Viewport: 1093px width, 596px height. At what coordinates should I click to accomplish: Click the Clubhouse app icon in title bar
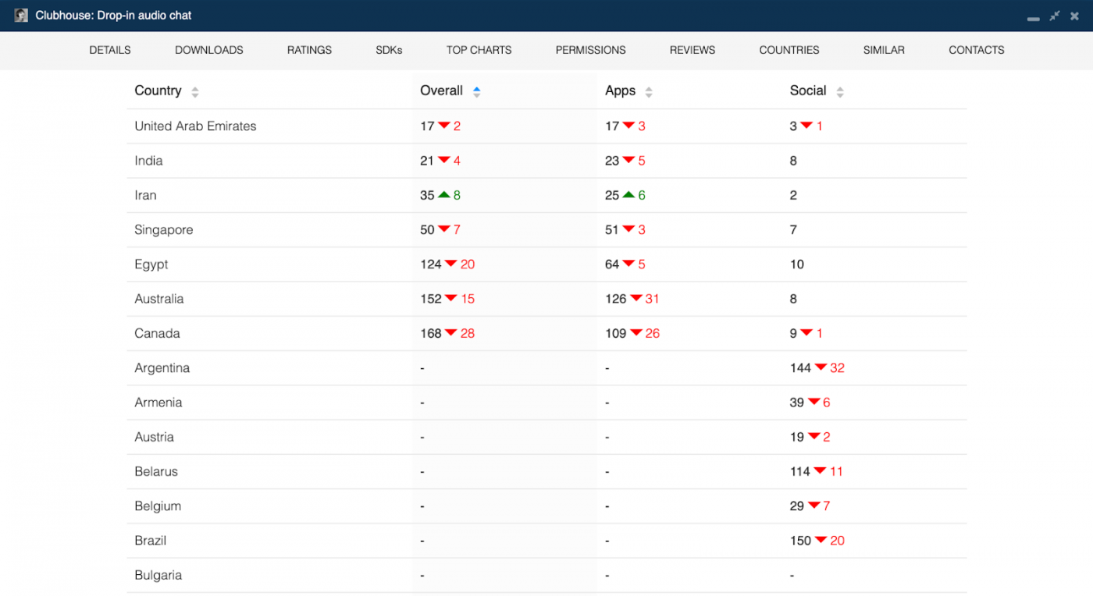click(21, 16)
